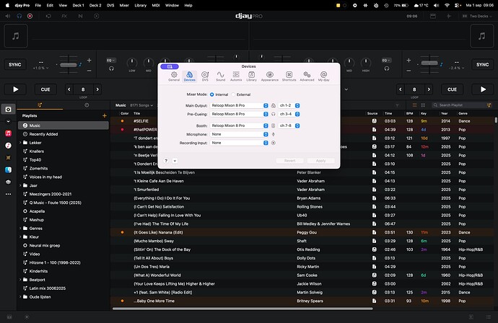Viewport: 498px width, 323px height.
Task: Select the Finder source in sidebar
Action: pos(8,169)
